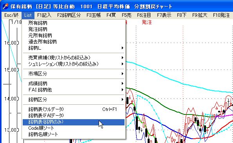The image size is (233, 143).
Task: Click the application icon in title bar
Action: (5, 6)
